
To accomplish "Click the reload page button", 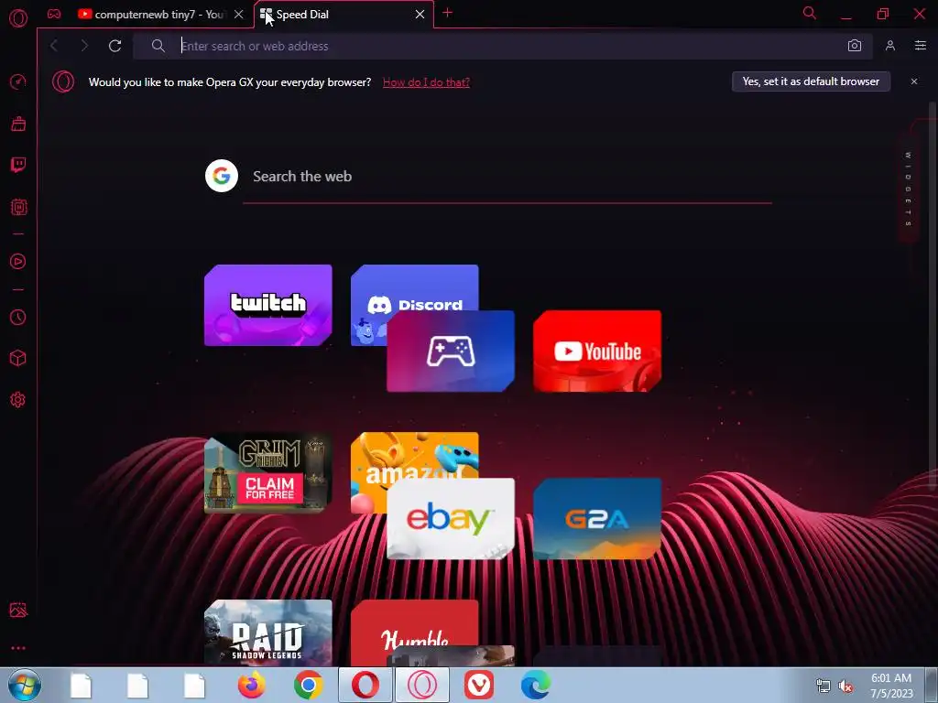I will (115, 46).
